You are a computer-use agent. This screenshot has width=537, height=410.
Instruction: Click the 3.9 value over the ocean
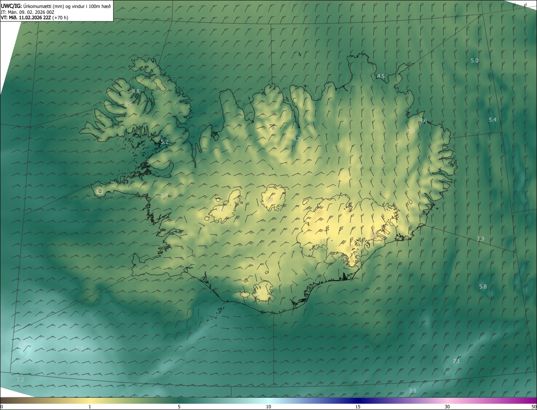[480, 239]
